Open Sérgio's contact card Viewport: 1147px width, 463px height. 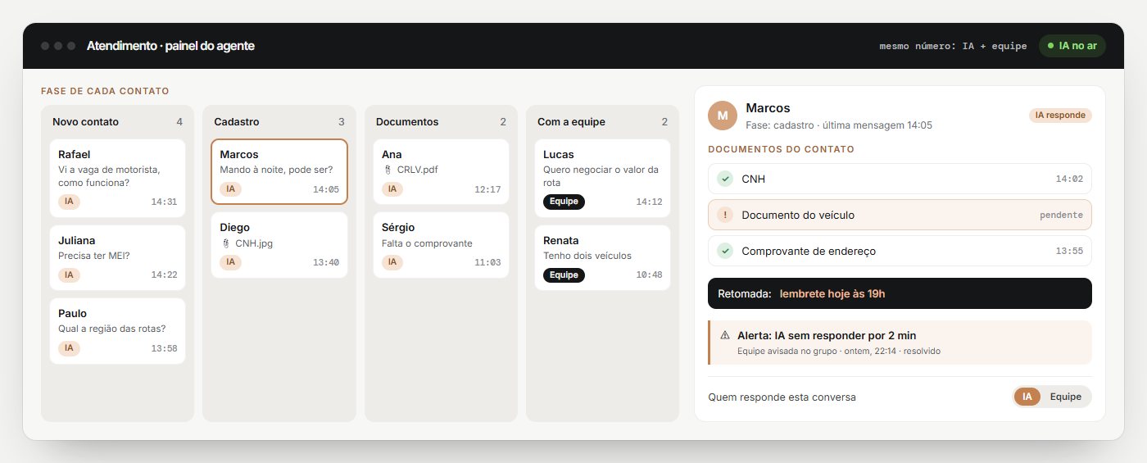tap(441, 245)
